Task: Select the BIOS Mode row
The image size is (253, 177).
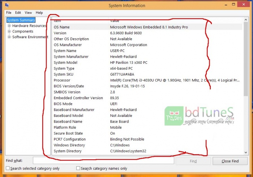Action: pos(147,104)
